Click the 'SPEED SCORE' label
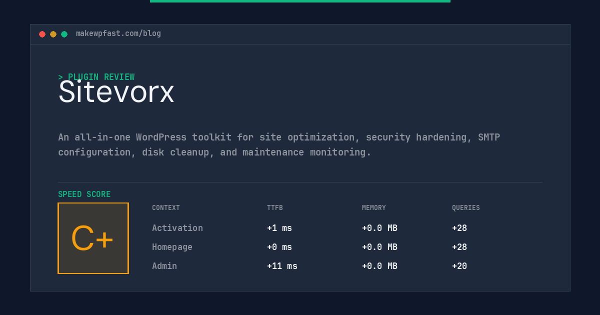The height and width of the screenshot is (315, 600). tap(84, 194)
